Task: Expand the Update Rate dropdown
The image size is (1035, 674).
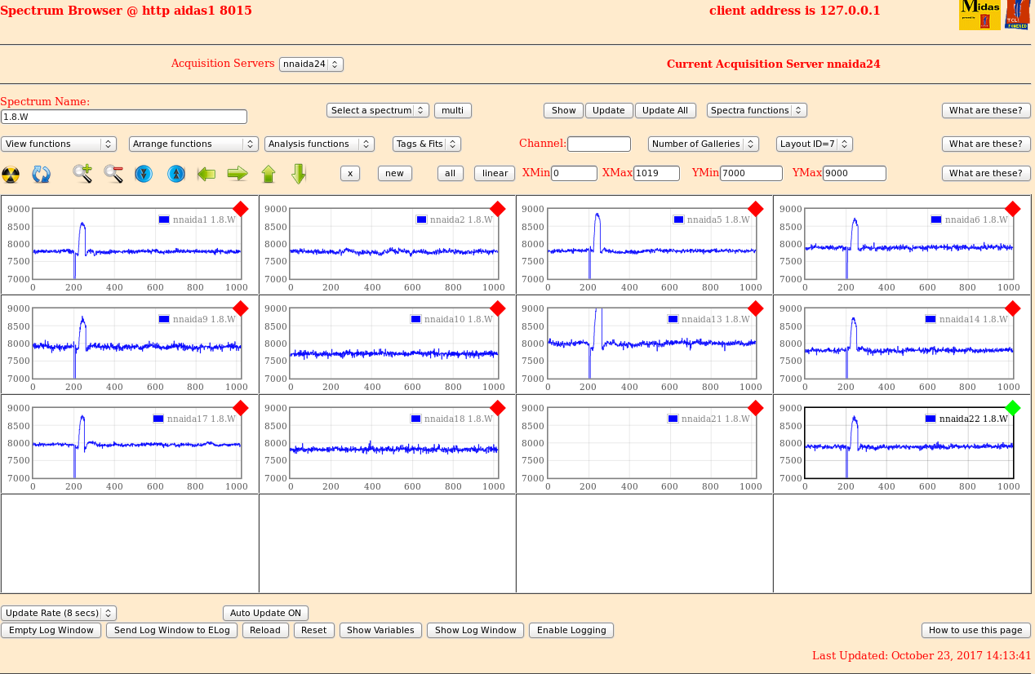Action: (59, 613)
